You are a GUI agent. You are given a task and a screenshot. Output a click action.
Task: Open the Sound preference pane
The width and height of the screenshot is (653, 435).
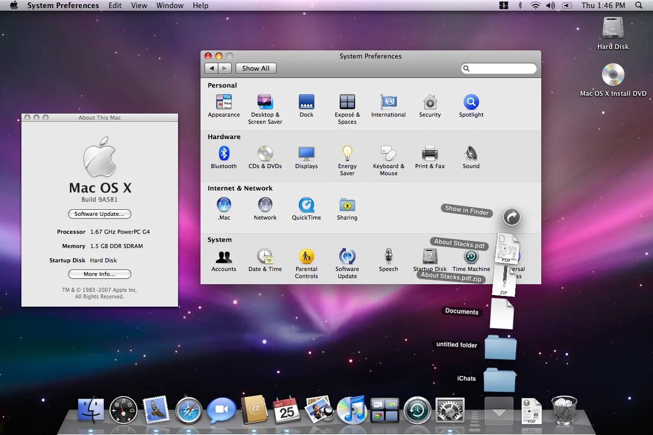471,157
